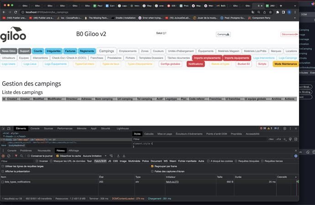Clear the network log with the clear icon
315x205 pixels.
pyautogui.click(x=9, y=156)
